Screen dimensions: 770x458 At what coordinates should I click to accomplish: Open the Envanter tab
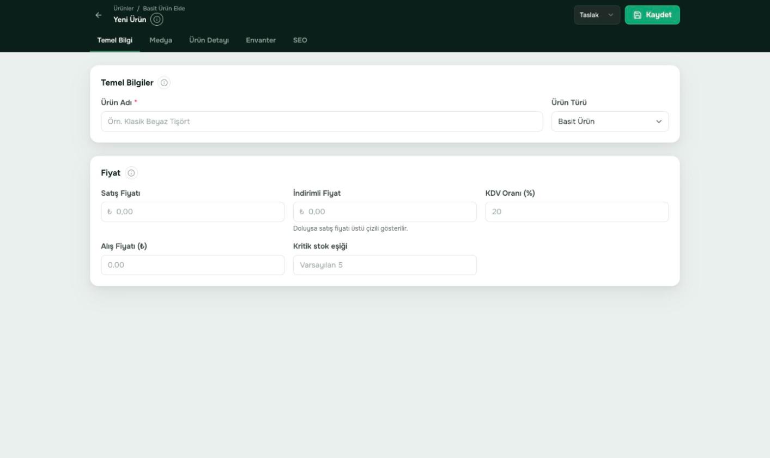pos(261,40)
